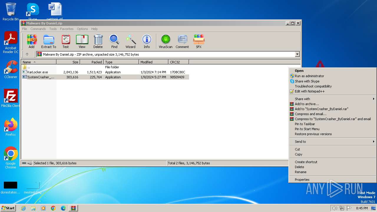Screen dimensions: 377x212
Task: Select Pin to Taskbar
Action: [333, 124]
